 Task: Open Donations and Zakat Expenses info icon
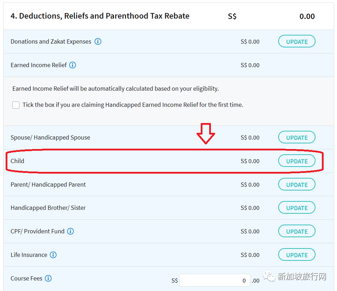click(x=98, y=41)
